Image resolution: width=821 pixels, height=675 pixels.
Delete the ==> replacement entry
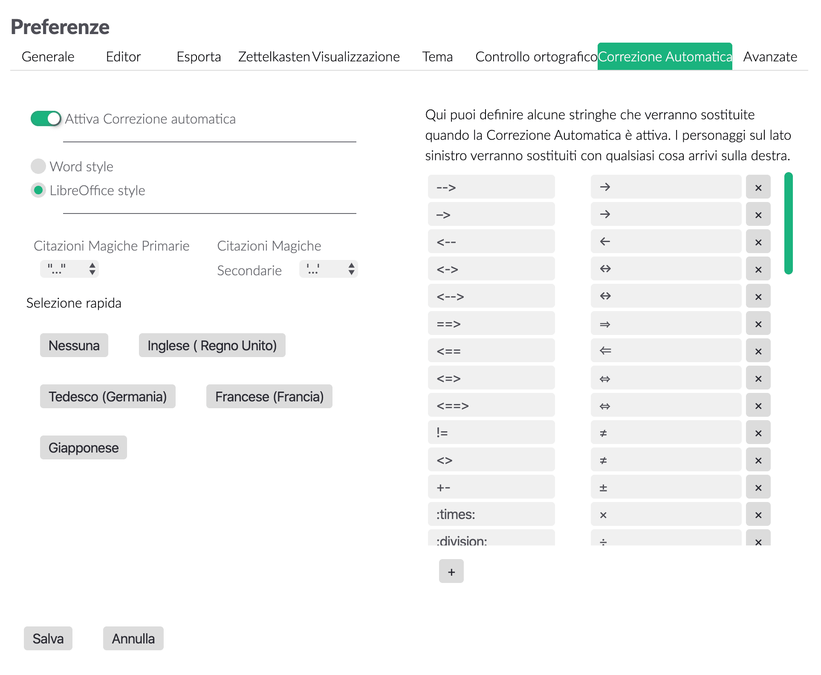(x=758, y=323)
